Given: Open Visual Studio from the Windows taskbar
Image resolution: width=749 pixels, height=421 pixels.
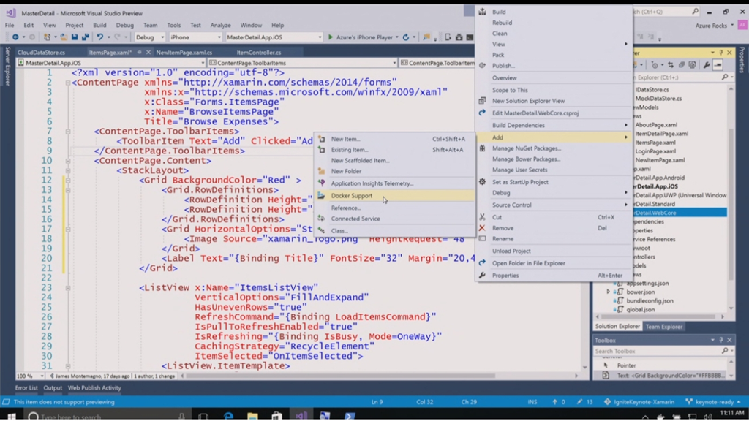Looking at the screenshot, I should pos(301,416).
